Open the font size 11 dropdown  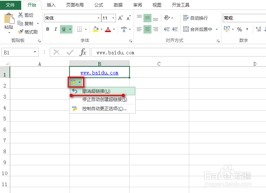click(x=113, y=18)
